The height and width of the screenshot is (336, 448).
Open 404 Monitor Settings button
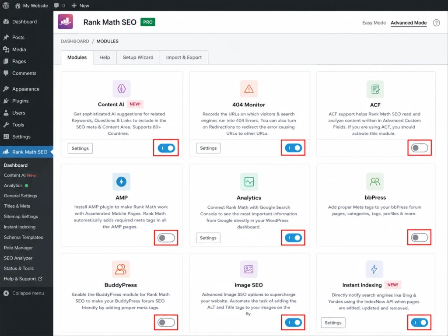point(208,148)
